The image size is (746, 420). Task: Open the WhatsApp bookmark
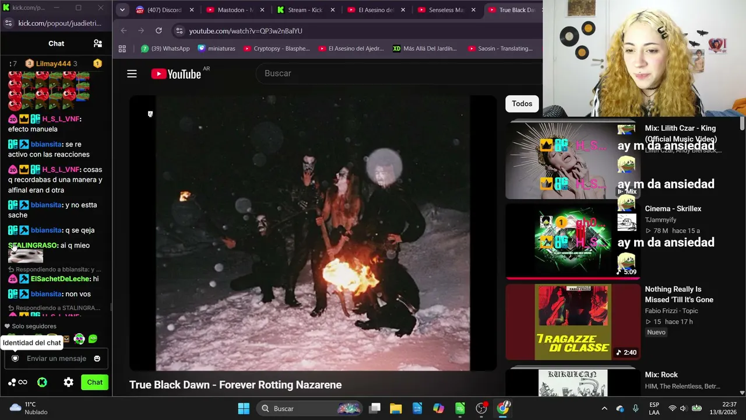tap(166, 48)
